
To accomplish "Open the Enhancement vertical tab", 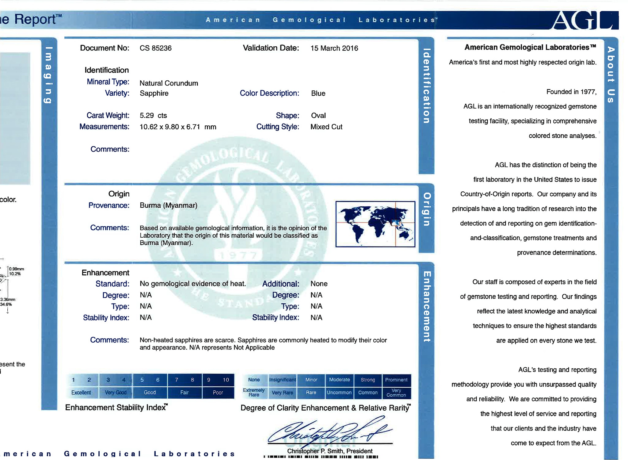I will tap(426, 306).
